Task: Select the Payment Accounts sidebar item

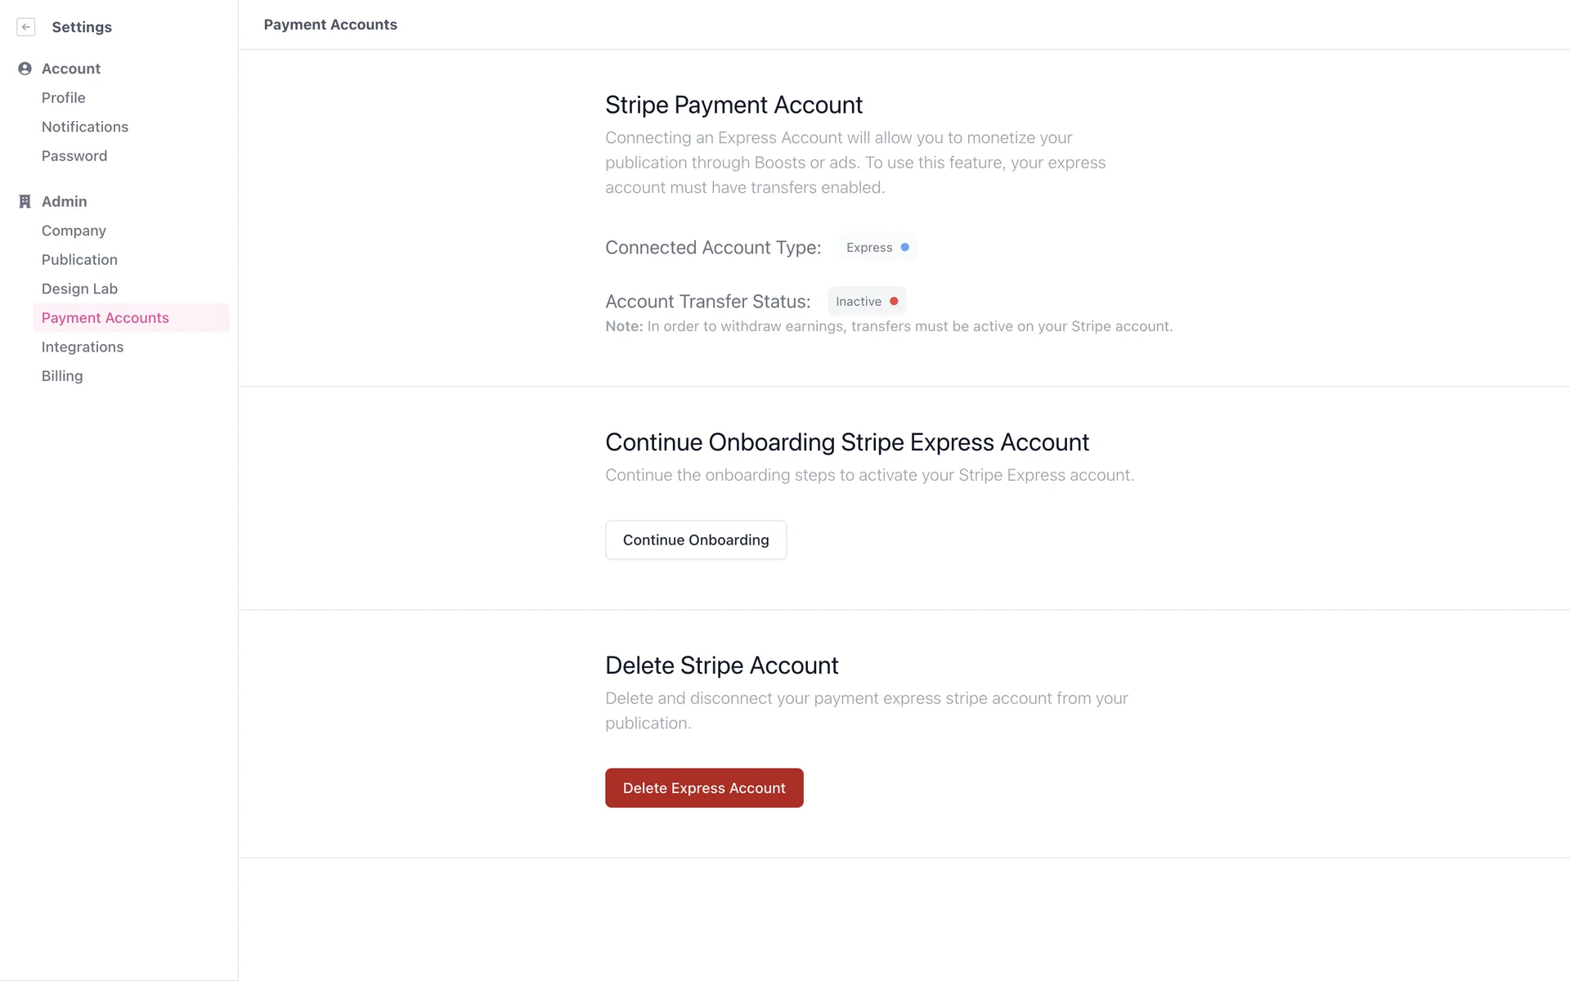Action: [105, 318]
